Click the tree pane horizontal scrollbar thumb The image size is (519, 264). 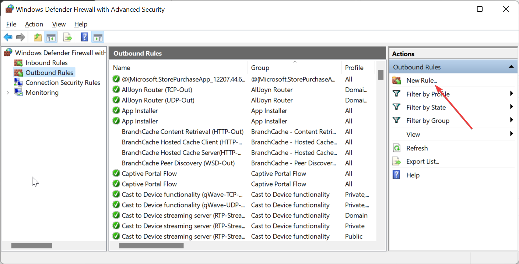(32, 245)
